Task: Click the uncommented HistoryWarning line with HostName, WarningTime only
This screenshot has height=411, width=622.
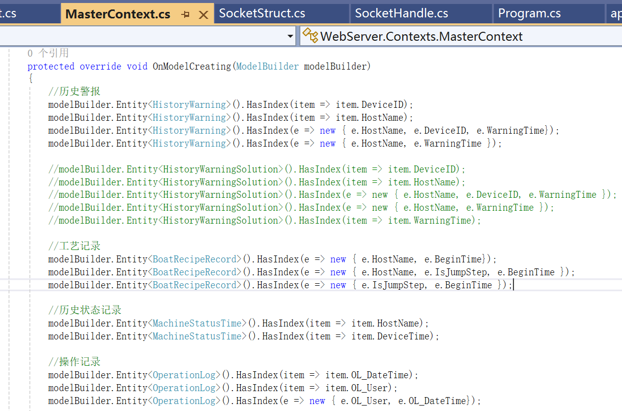Action: (x=275, y=143)
